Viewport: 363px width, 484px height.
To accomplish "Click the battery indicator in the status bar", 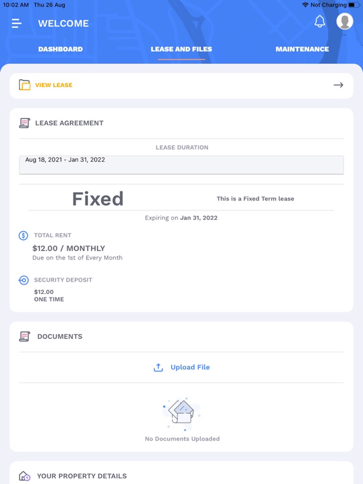I will pyautogui.click(x=355, y=5).
